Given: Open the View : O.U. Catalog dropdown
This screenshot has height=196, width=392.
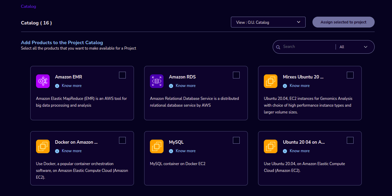Looking at the screenshot, I should (x=268, y=22).
